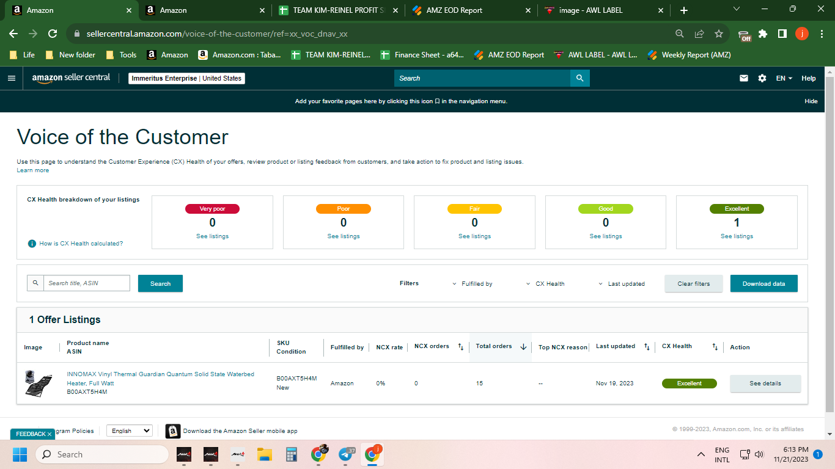Click the teal Search button
835x469 pixels.
160,283
